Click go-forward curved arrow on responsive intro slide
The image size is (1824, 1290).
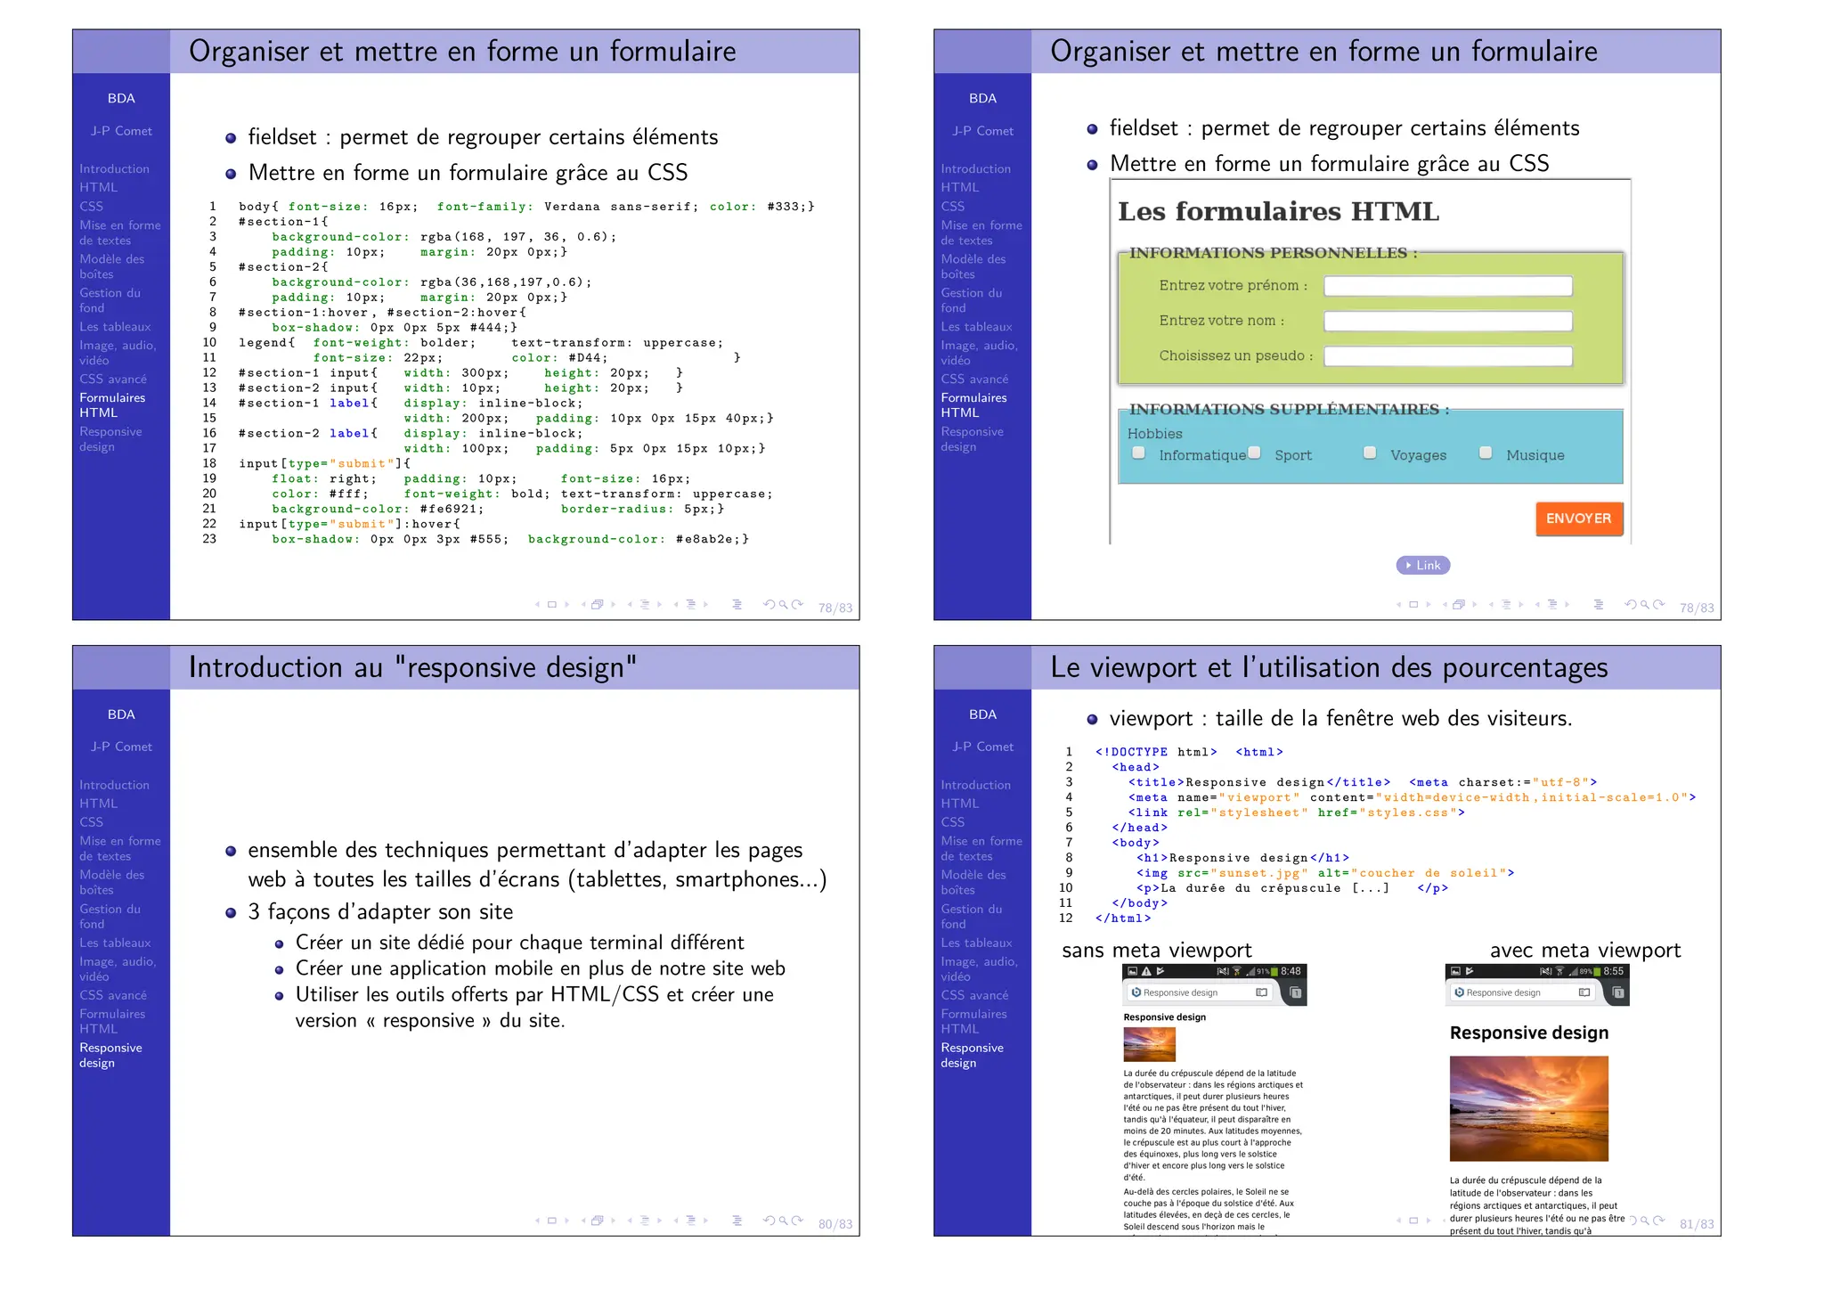point(798,1221)
